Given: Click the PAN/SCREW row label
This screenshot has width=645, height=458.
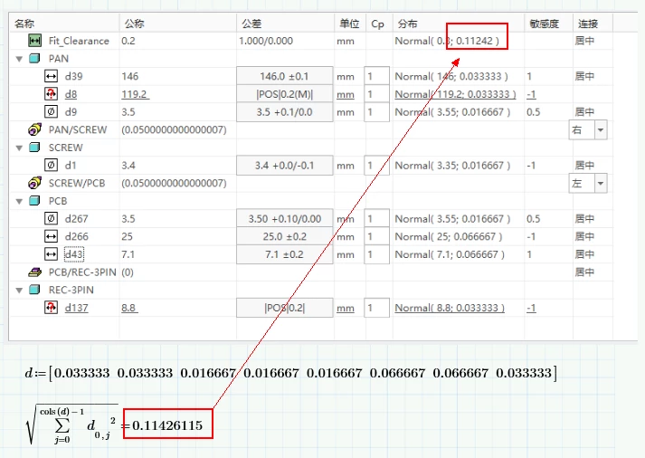Looking at the screenshot, I should pos(77,129).
